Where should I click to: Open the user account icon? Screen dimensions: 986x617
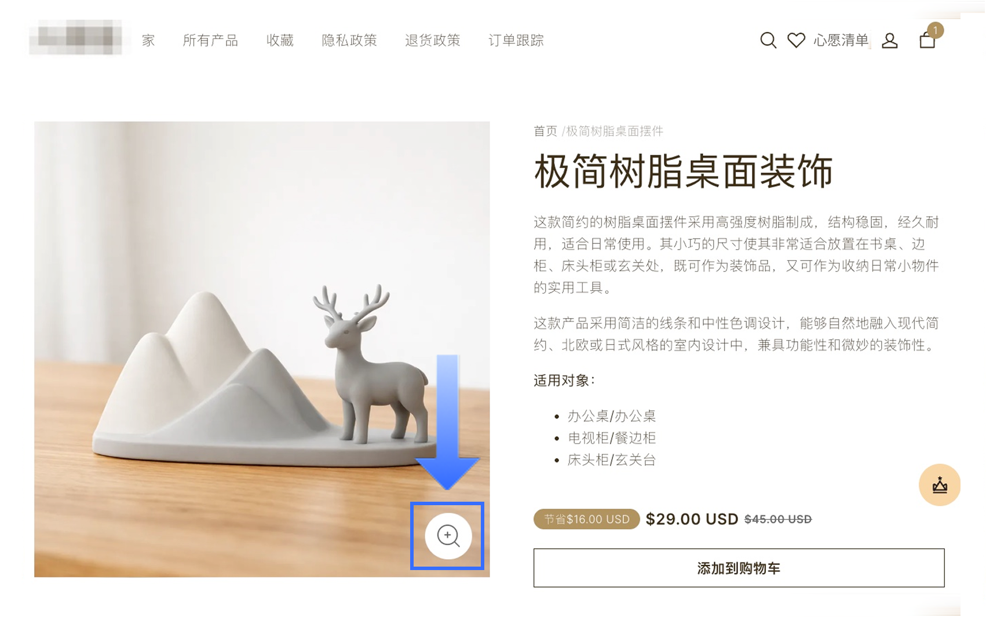tap(890, 41)
